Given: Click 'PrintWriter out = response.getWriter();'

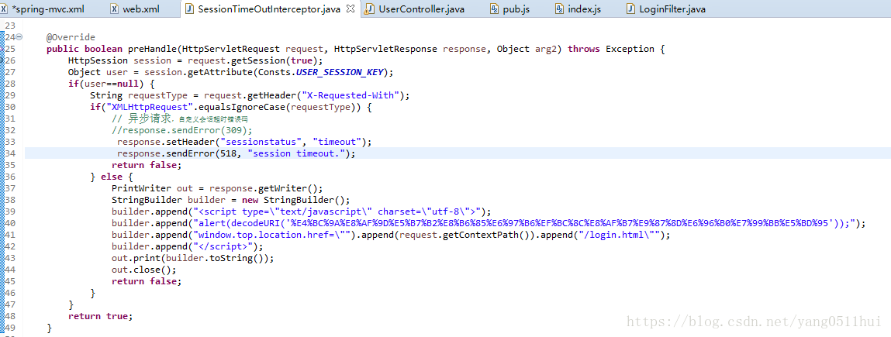Looking at the screenshot, I should coord(217,188).
